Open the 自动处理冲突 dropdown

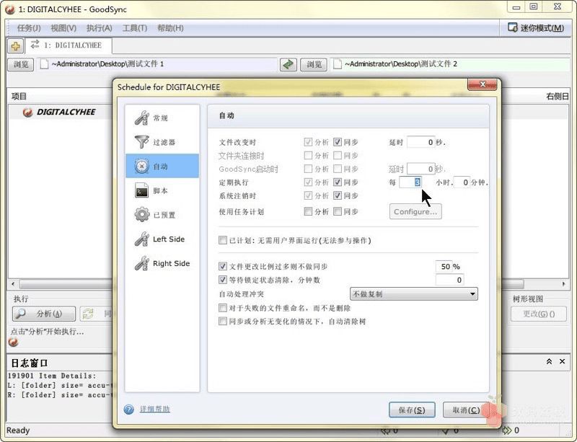(x=413, y=294)
